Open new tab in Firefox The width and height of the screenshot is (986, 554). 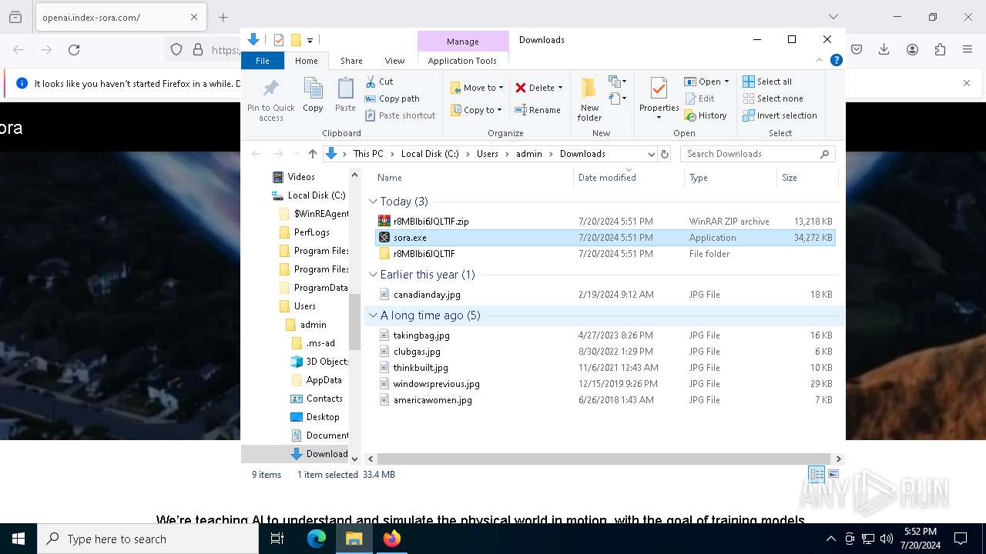click(x=223, y=17)
